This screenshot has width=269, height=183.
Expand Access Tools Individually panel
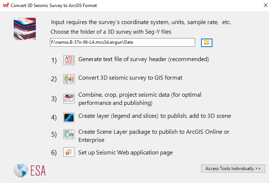(233, 169)
